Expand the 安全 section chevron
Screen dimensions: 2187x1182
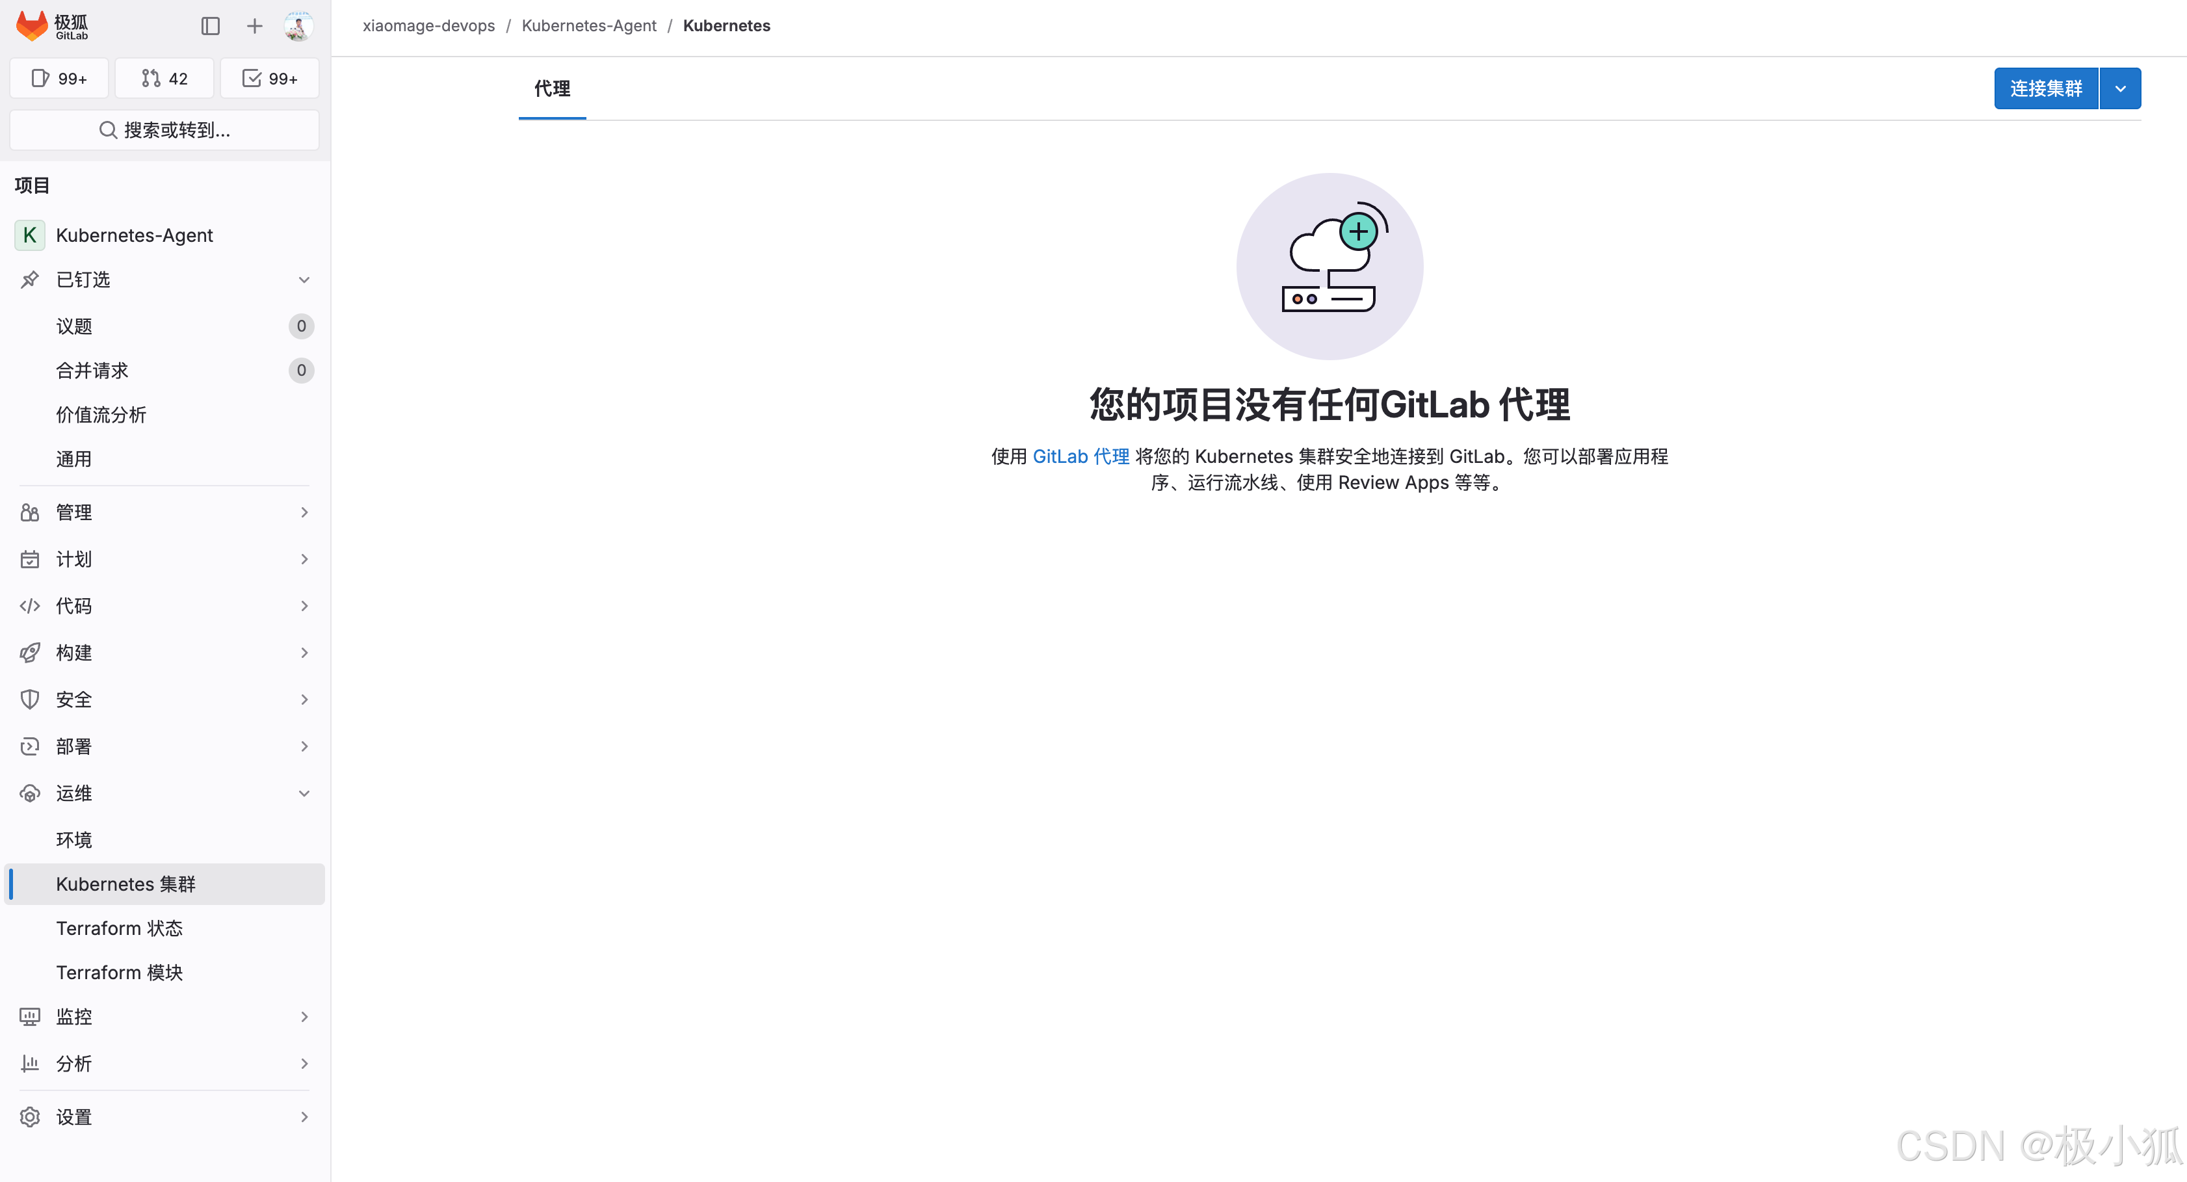pyautogui.click(x=304, y=699)
